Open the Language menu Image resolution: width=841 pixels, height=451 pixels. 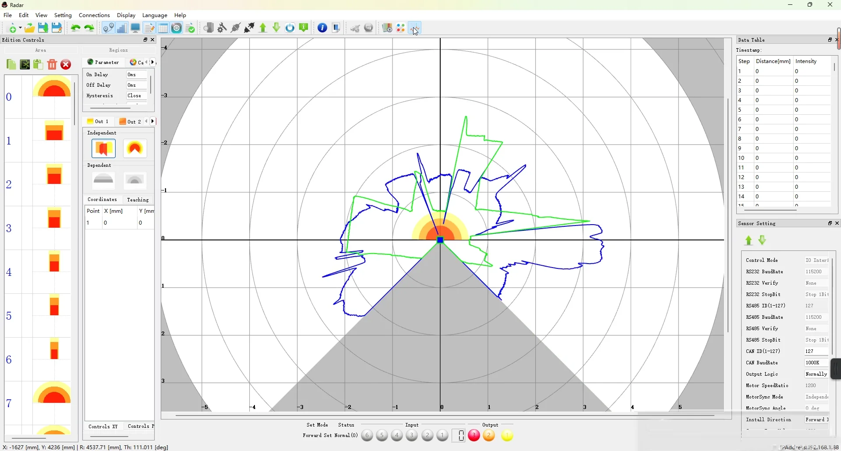(x=155, y=15)
